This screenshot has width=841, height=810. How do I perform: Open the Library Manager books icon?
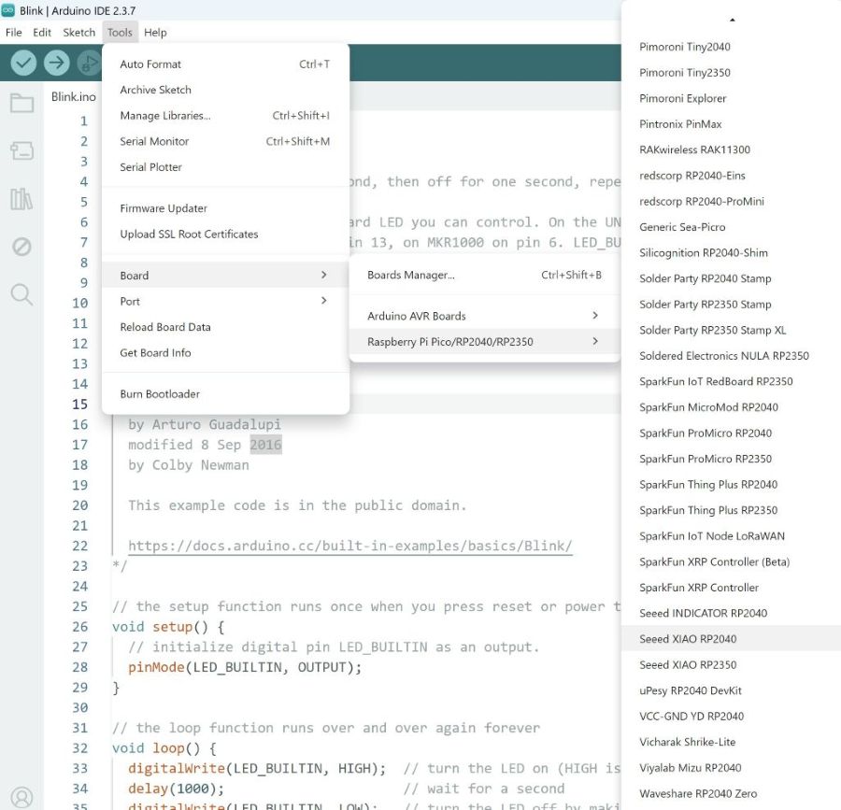coord(22,199)
